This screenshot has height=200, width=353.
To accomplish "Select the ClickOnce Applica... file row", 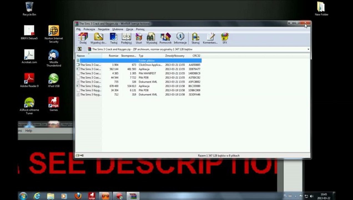I will click(x=138, y=65).
